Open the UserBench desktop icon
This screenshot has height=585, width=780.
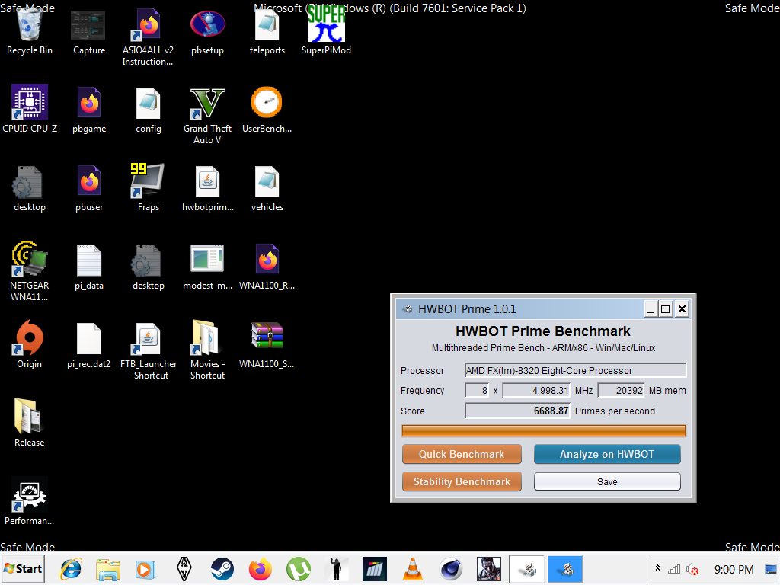pos(267,110)
